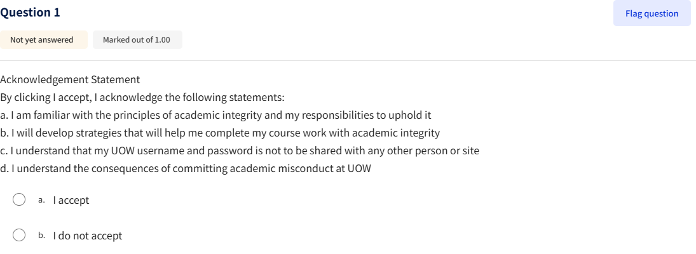Click the "Question 1" heading
This screenshot has width=696, height=254.
point(31,12)
